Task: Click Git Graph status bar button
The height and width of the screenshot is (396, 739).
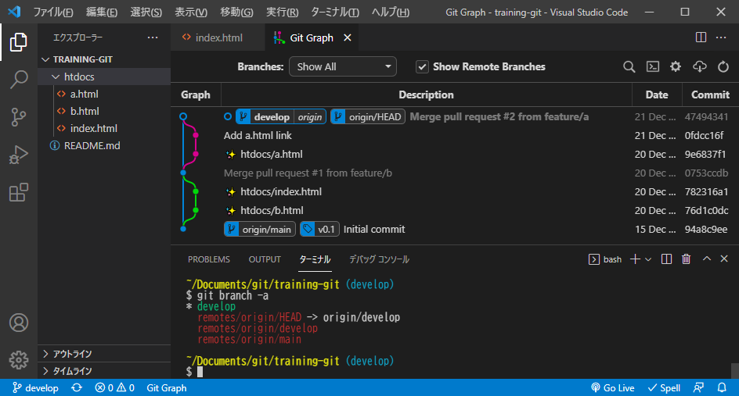Action: [x=167, y=388]
